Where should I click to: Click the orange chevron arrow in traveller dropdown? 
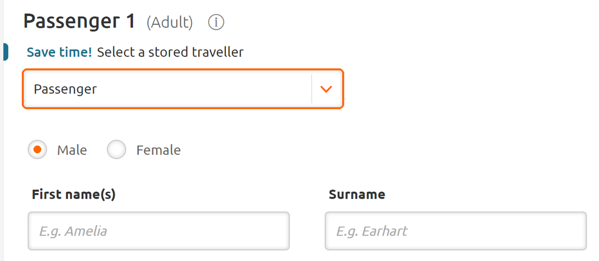(326, 89)
